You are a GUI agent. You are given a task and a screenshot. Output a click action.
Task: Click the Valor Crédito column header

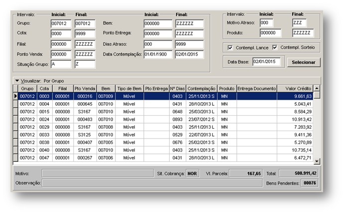click(295, 89)
